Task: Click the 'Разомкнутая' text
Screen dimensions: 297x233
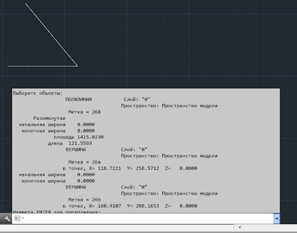Action: (x=50, y=118)
